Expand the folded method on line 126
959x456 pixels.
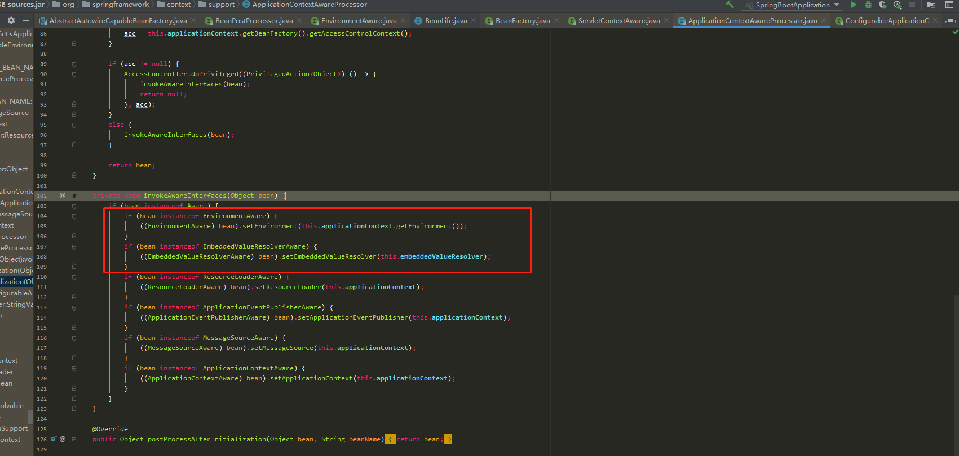74,439
